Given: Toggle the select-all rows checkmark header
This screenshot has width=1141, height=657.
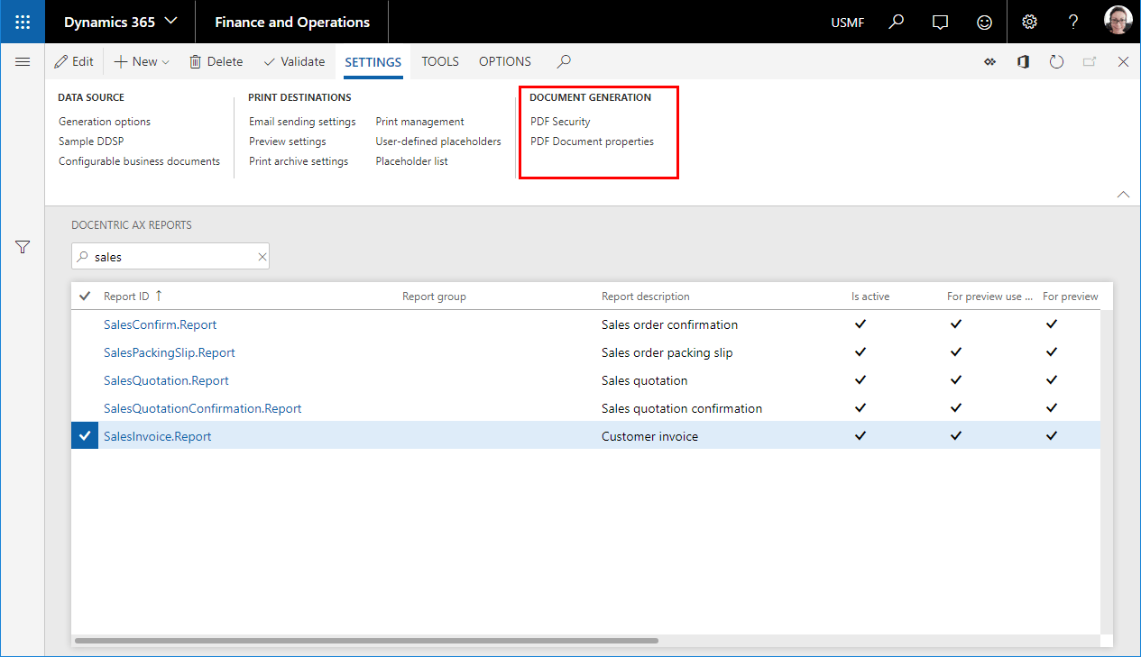Looking at the screenshot, I should pyautogui.click(x=85, y=296).
